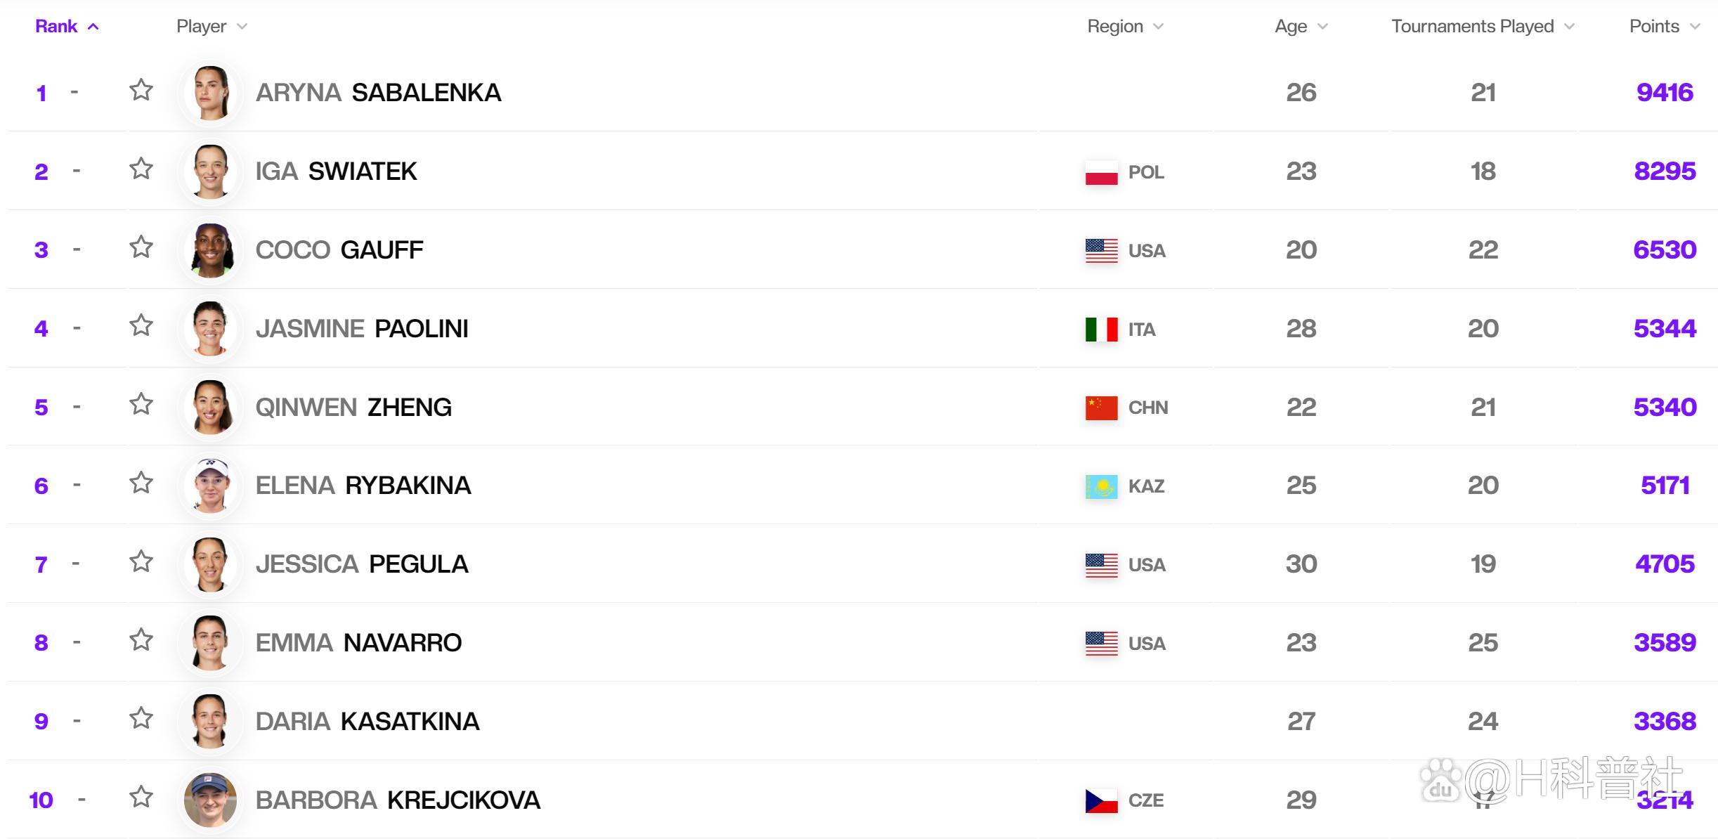
Task: Sort by Tournaments Played column
Action: (1472, 27)
